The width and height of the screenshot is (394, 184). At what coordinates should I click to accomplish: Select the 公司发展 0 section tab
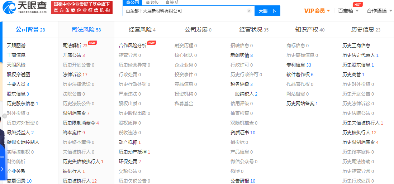pyautogui.click(x=198, y=30)
